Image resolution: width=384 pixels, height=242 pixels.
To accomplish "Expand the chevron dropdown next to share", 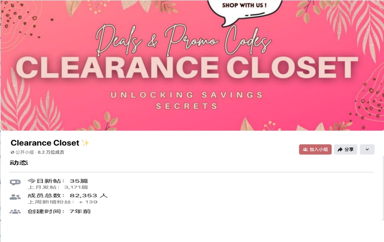I will click(367, 150).
